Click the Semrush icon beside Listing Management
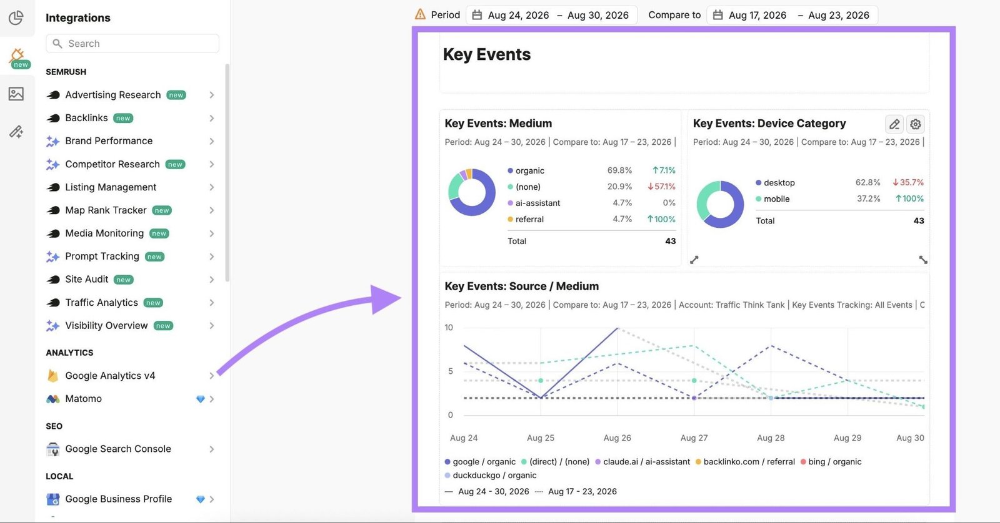1000x523 pixels. tap(53, 187)
